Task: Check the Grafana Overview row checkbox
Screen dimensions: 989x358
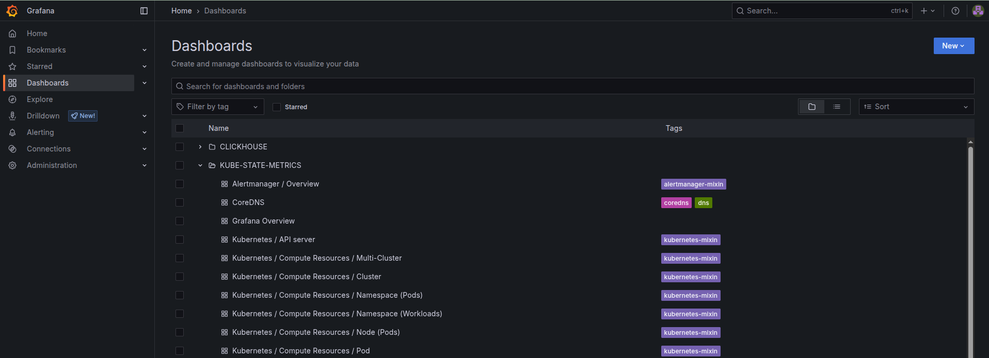Action: click(x=180, y=221)
